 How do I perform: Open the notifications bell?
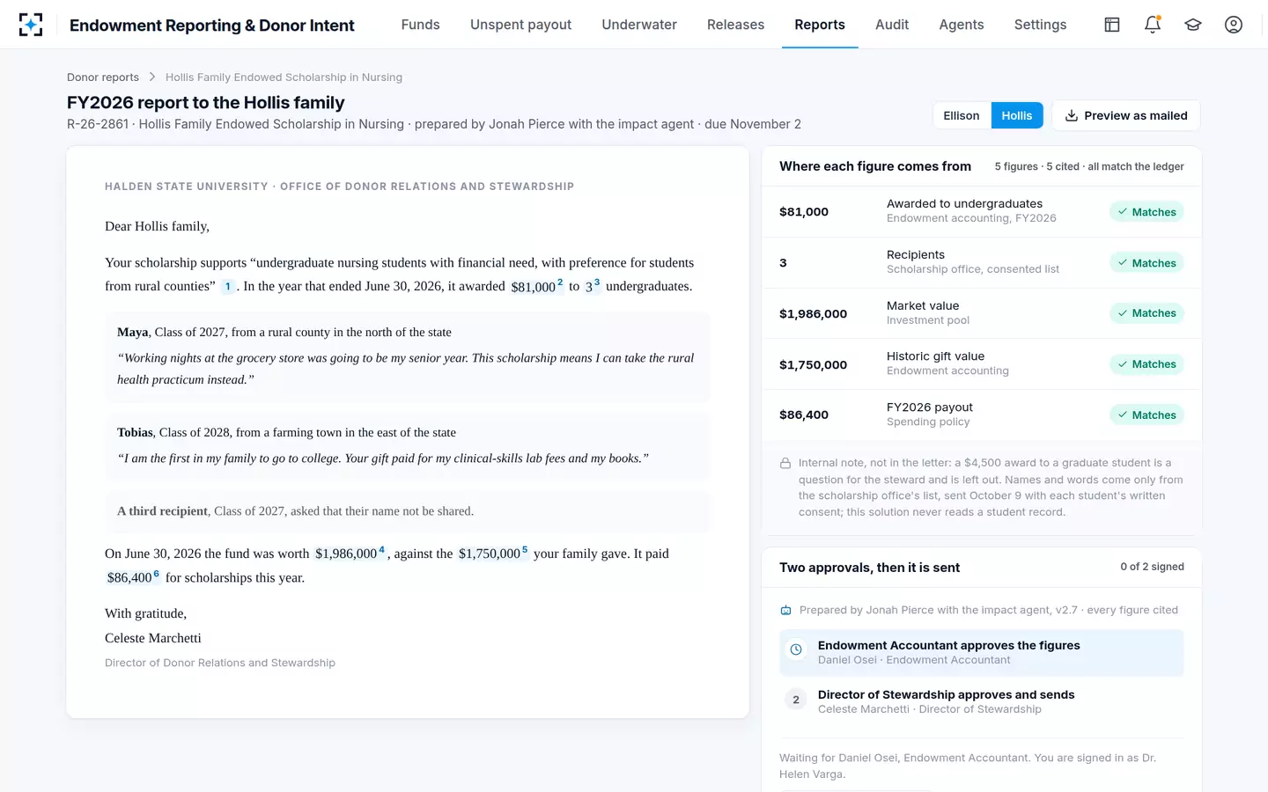[x=1153, y=25]
